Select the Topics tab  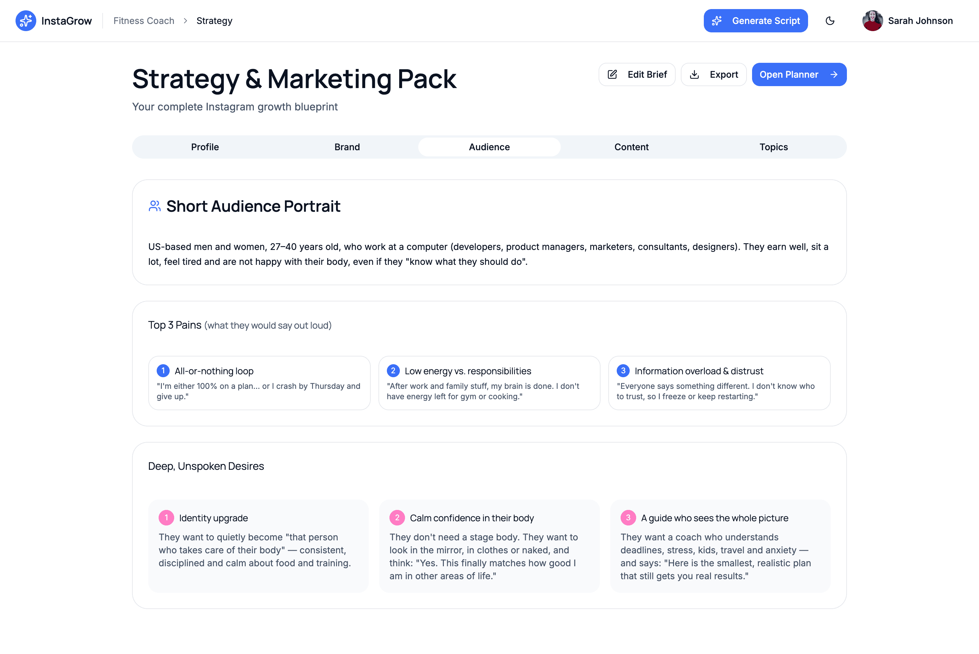click(773, 147)
